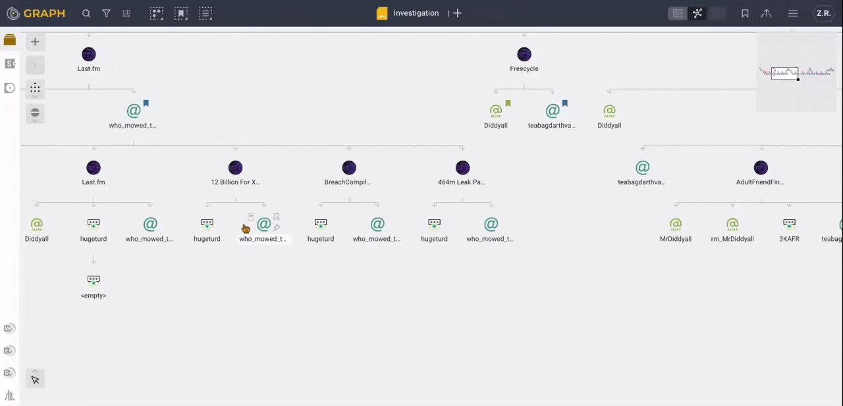This screenshot has width=843, height=406.
Task: Select the AdultFriendFin... node
Action: (x=761, y=168)
